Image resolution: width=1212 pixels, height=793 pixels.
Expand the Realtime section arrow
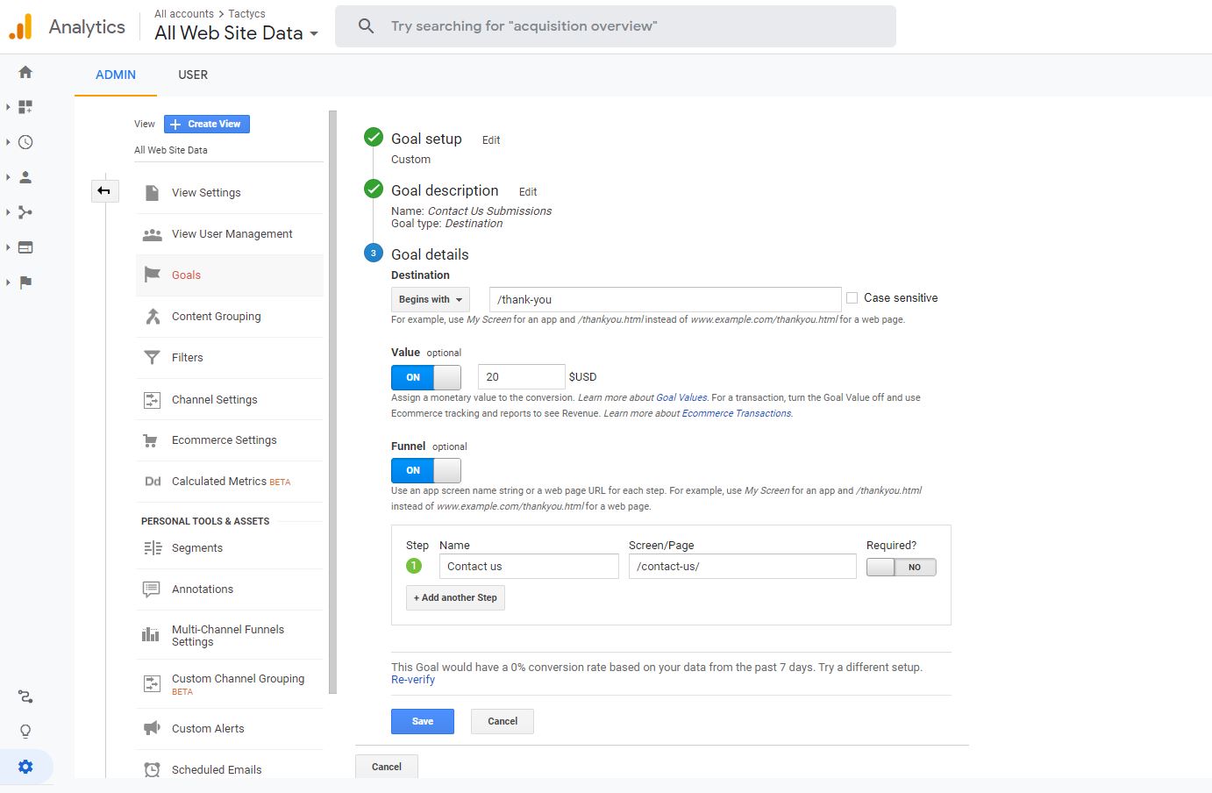click(x=8, y=142)
